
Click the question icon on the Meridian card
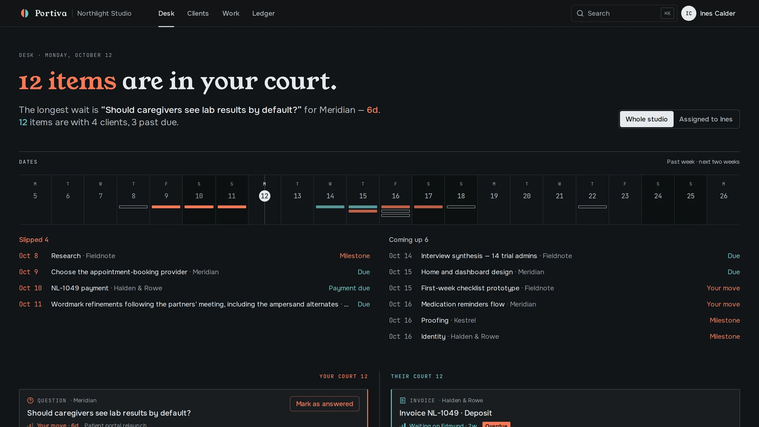point(30,401)
